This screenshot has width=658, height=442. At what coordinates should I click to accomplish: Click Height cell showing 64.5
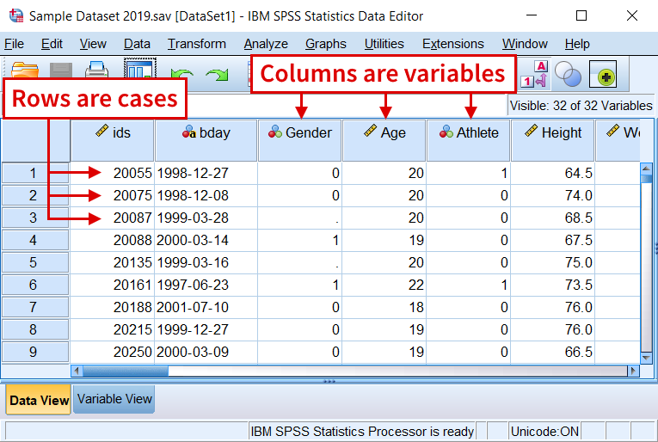(x=553, y=173)
